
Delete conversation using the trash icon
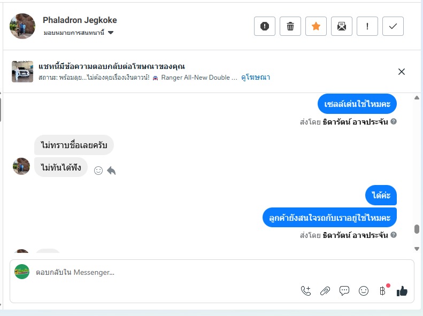(x=290, y=26)
